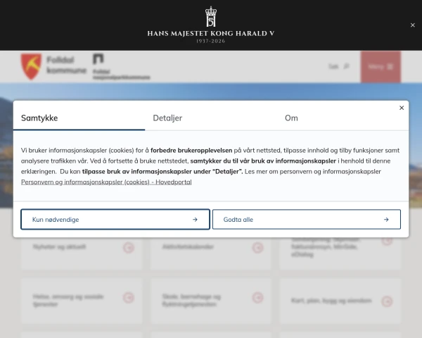Choose Kun nødvendige cookies

click(x=115, y=220)
